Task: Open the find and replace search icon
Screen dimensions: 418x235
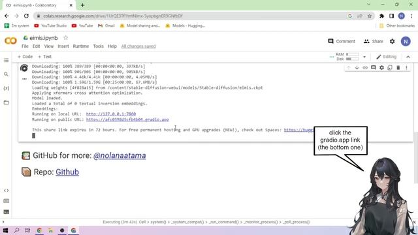Action: pyautogui.click(x=6, y=74)
